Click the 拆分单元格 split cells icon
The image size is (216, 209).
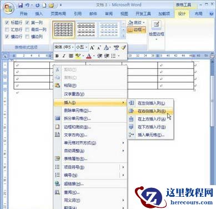click(58, 118)
